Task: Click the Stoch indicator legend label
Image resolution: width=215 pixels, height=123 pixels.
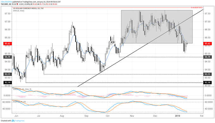Action: [x=19, y=102]
